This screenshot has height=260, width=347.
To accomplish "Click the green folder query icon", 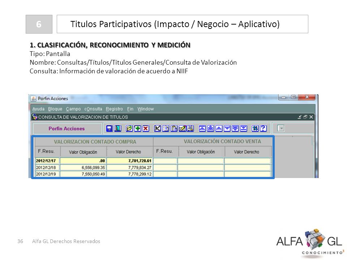I will coord(129,129).
